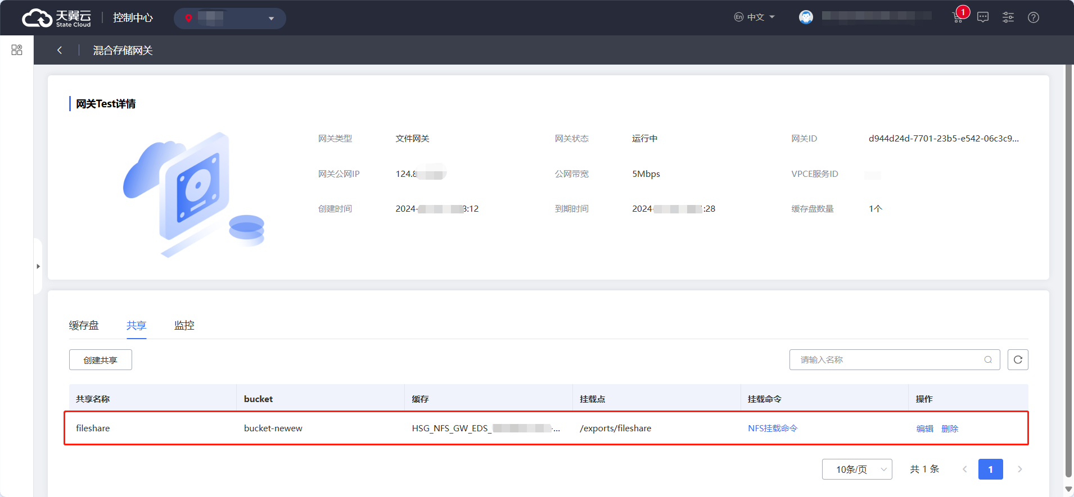The height and width of the screenshot is (497, 1074).
Task: Click the 网关Test详情 heading
Action: 106,104
